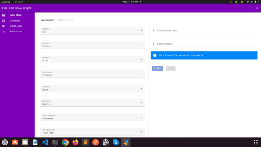Viewport: 261px width, 147px height.
Task: Click the FSK - First Social Knight title
Action: point(17,8)
